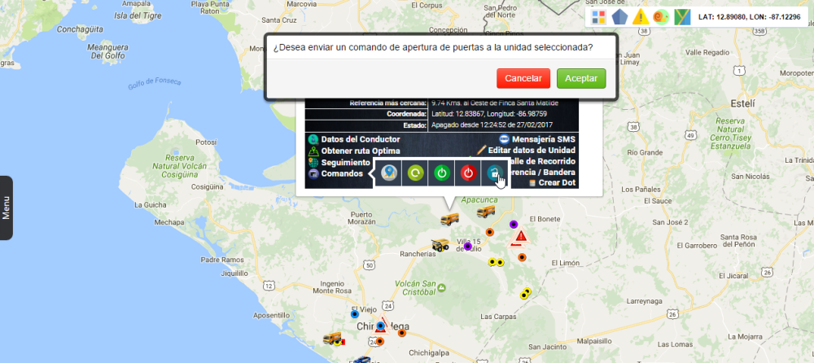Screen dimensions: 814x363
Task: Send the red power-off command
Action: click(469, 173)
